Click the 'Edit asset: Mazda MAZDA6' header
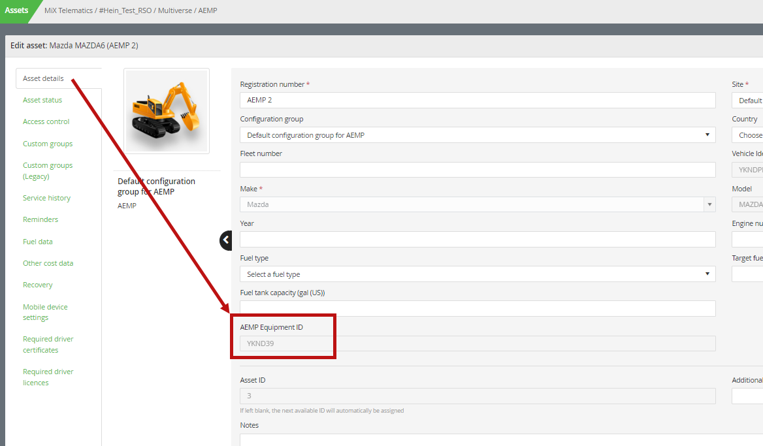The width and height of the screenshot is (763, 446). pyautogui.click(x=74, y=45)
